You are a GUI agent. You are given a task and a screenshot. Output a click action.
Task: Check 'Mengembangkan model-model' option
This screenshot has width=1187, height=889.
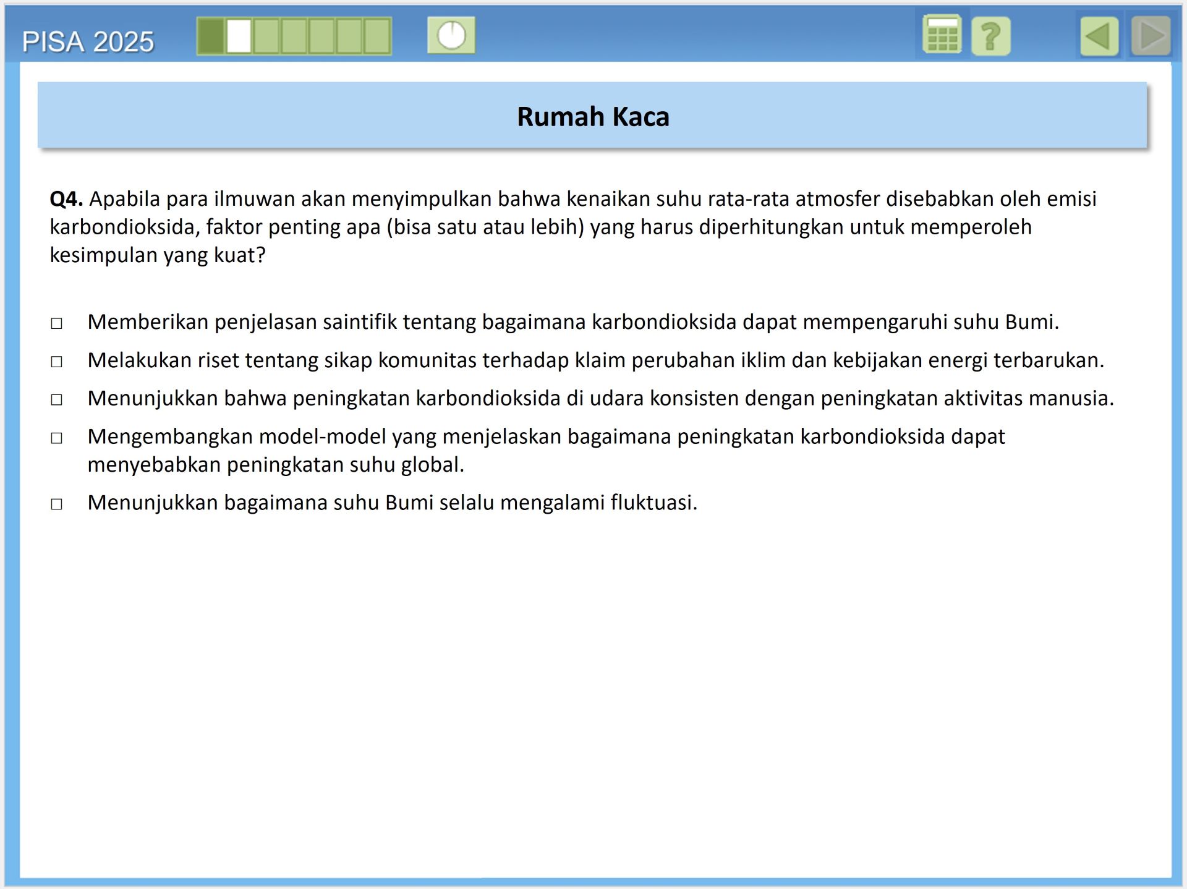tap(57, 438)
